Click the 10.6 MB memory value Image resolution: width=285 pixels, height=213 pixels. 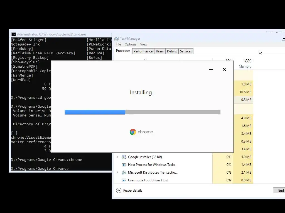pos(245,92)
